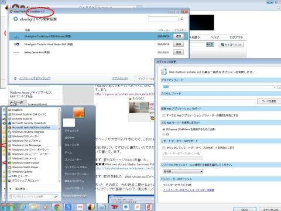Open Internet Explorer icon in Start menu list
Screen dimensions: 281x211
[10, 118]
